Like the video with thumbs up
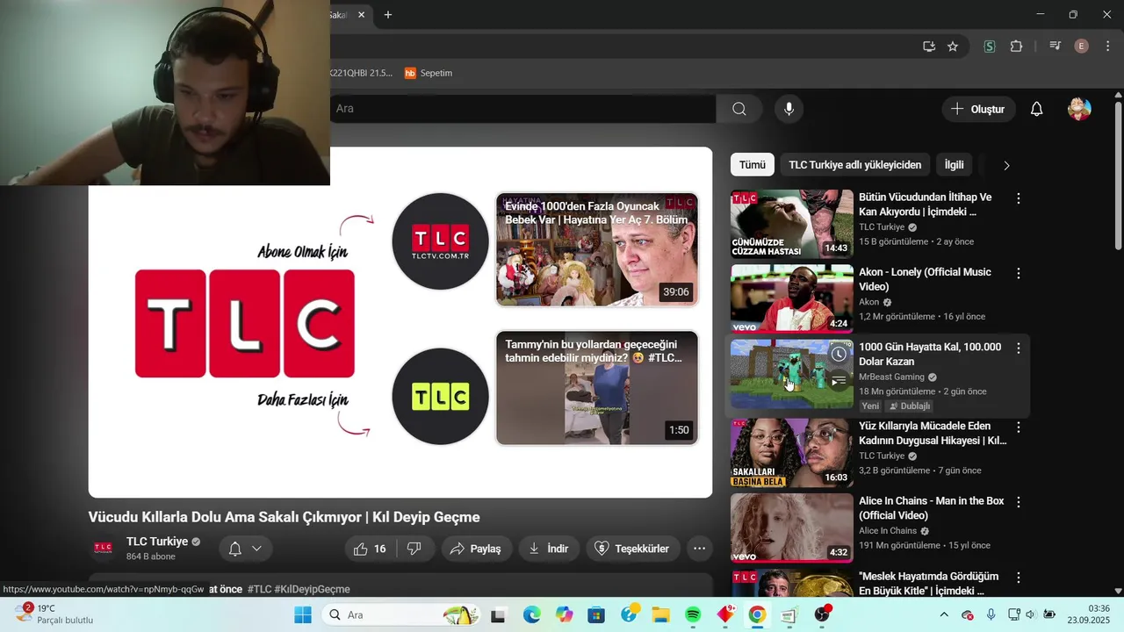The width and height of the screenshot is (1124, 632). pyautogui.click(x=370, y=549)
